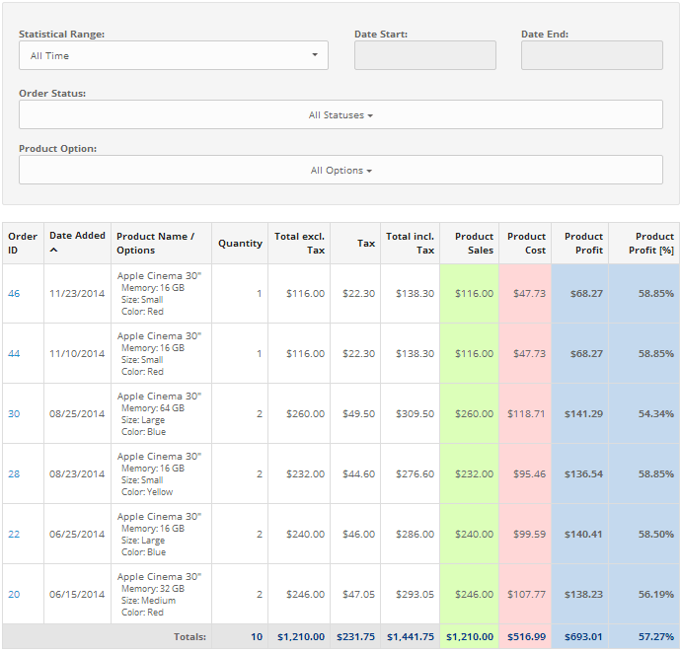
Task: Click the Size: Medium option text
Action: (148, 601)
